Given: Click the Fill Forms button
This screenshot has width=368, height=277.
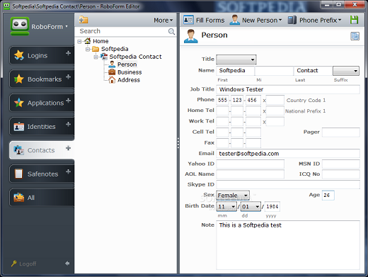Looking at the screenshot, I should click(x=204, y=20).
